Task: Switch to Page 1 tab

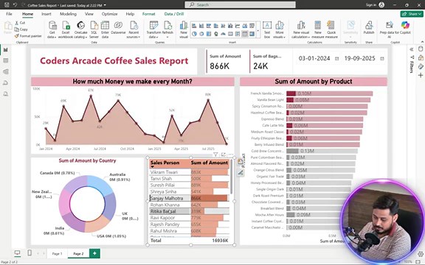Action: click(58, 254)
